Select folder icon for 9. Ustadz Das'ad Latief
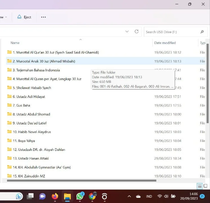 click(x=9, y=123)
